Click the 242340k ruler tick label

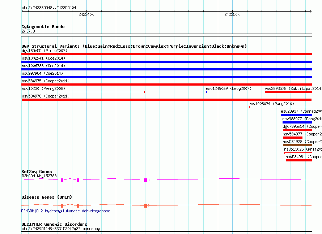tap(86, 14)
